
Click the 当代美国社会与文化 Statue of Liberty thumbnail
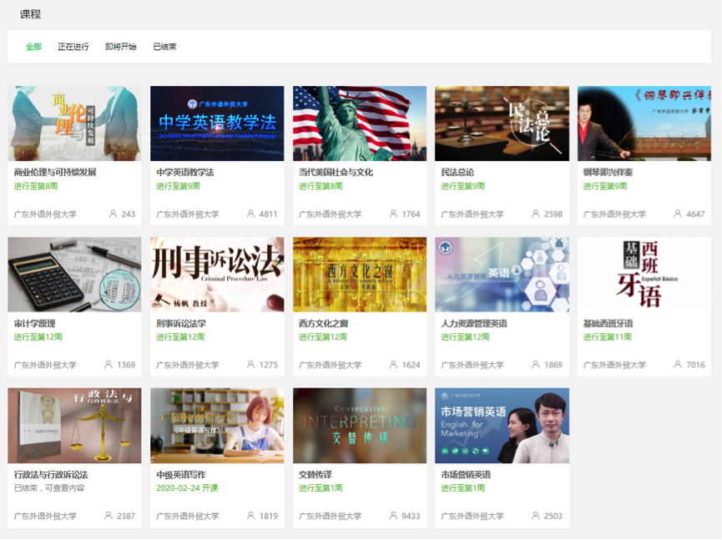coord(360,124)
